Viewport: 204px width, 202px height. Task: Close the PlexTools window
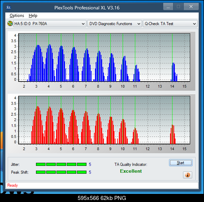[191, 7]
